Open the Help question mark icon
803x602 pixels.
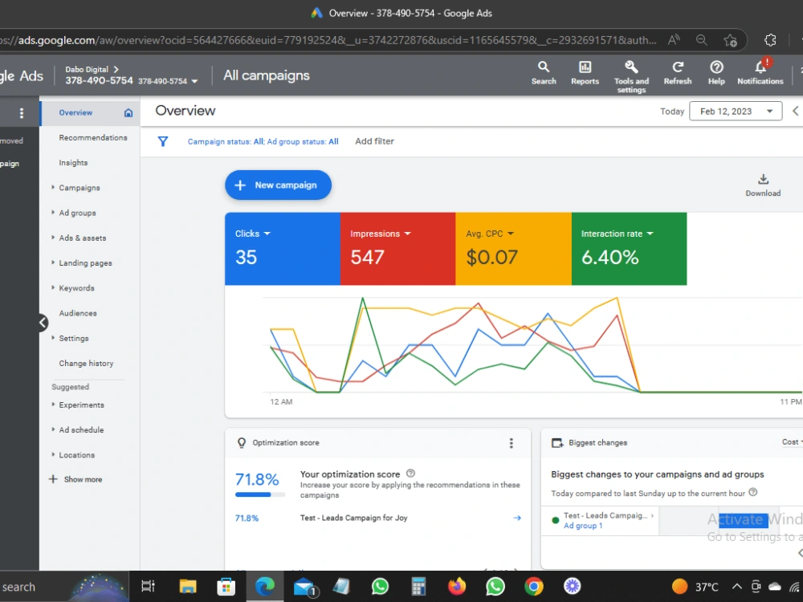[x=716, y=73]
